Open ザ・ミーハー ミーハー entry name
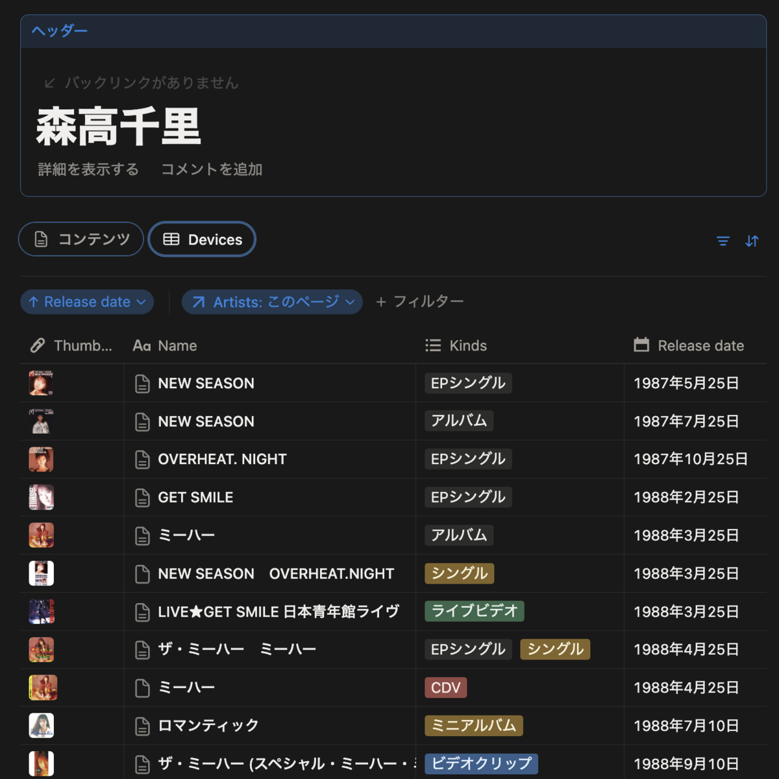Image resolution: width=779 pixels, height=779 pixels. 238,649
